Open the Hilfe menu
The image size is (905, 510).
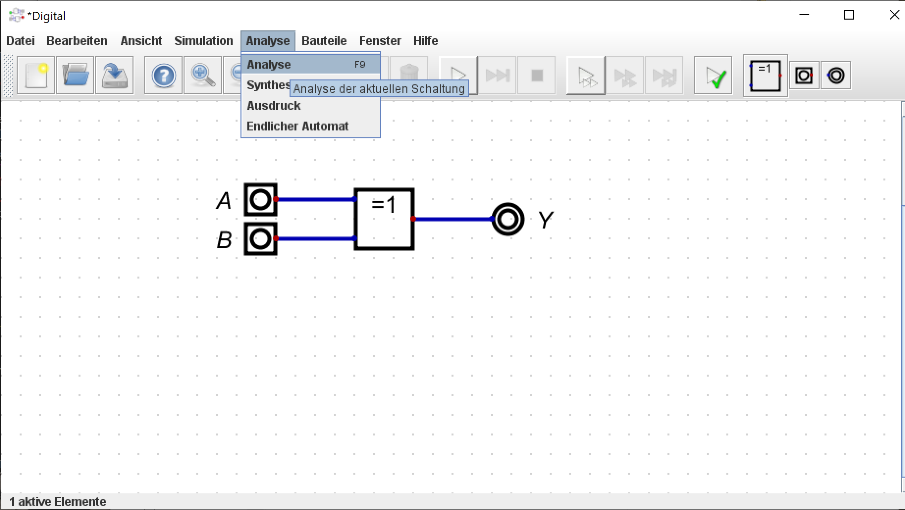click(x=426, y=41)
